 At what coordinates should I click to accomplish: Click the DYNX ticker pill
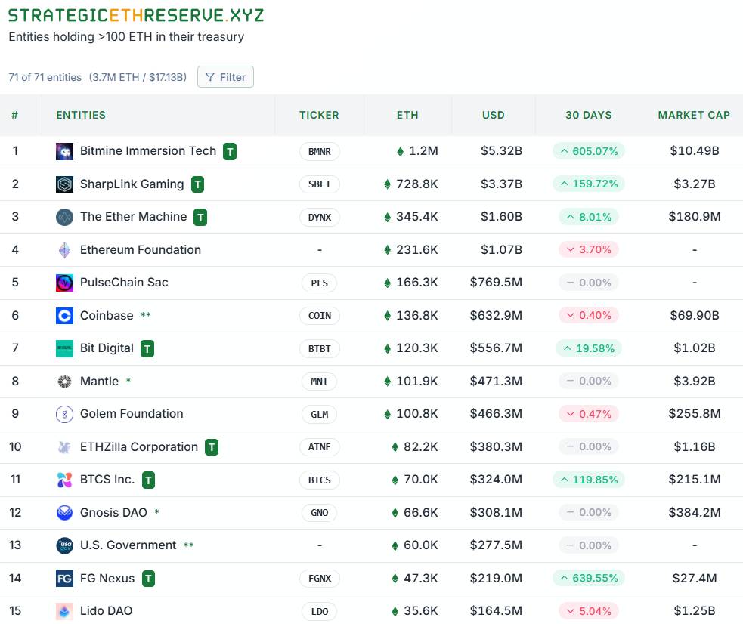pos(320,218)
